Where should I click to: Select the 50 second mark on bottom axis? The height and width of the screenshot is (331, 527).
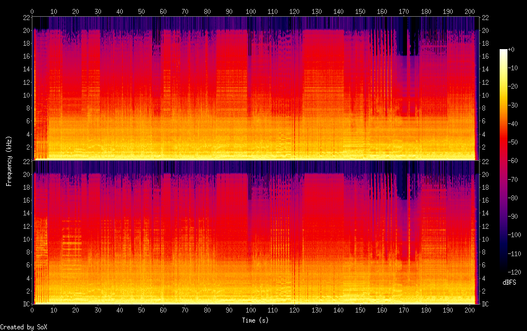pos(142,310)
